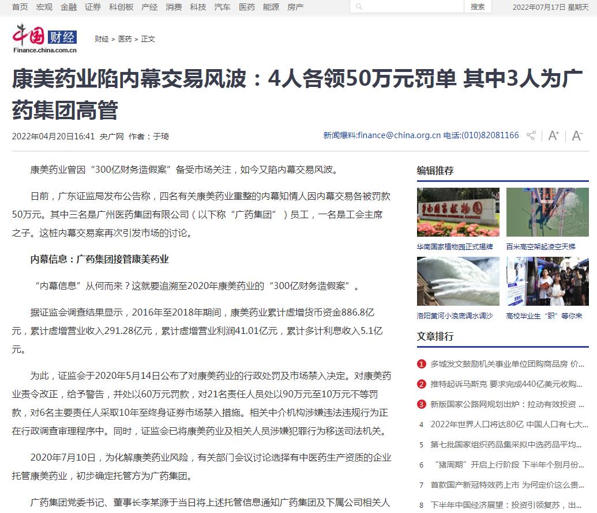Click the search magnifier icon
Image resolution: width=597 pixels, height=513 pixels.
point(359,6)
